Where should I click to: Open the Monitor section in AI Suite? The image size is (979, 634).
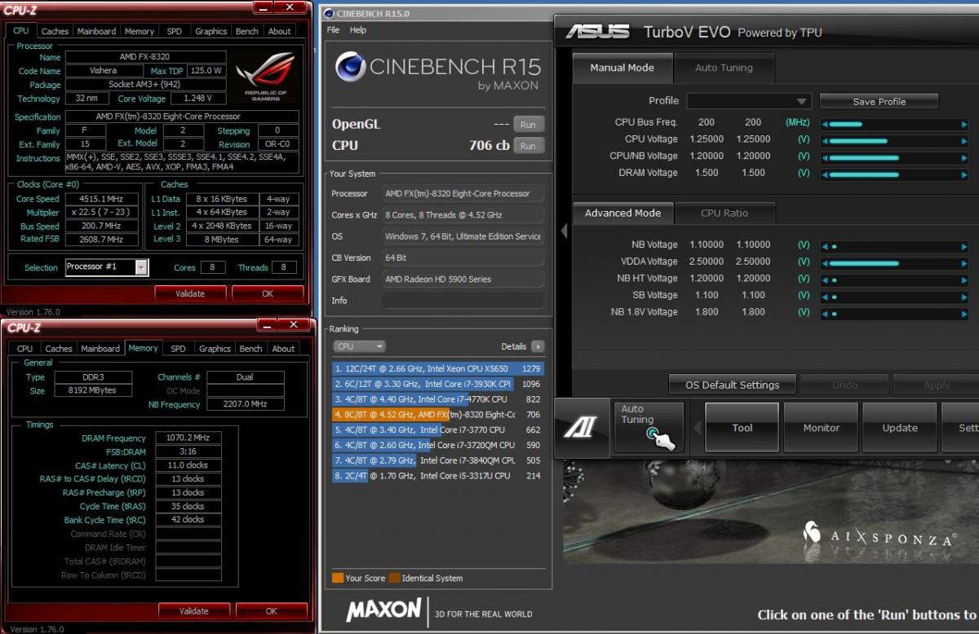click(821, 428)
